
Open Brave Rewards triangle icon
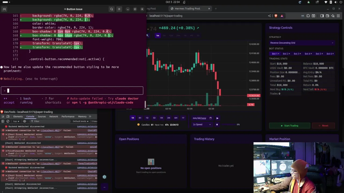point(282,16)
